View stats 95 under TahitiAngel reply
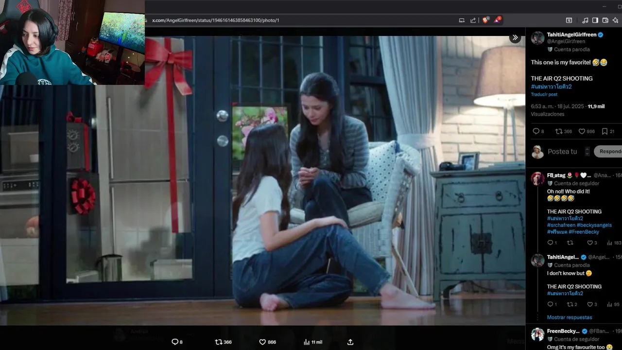The image size is (622, 350). [x=613, y=304]
